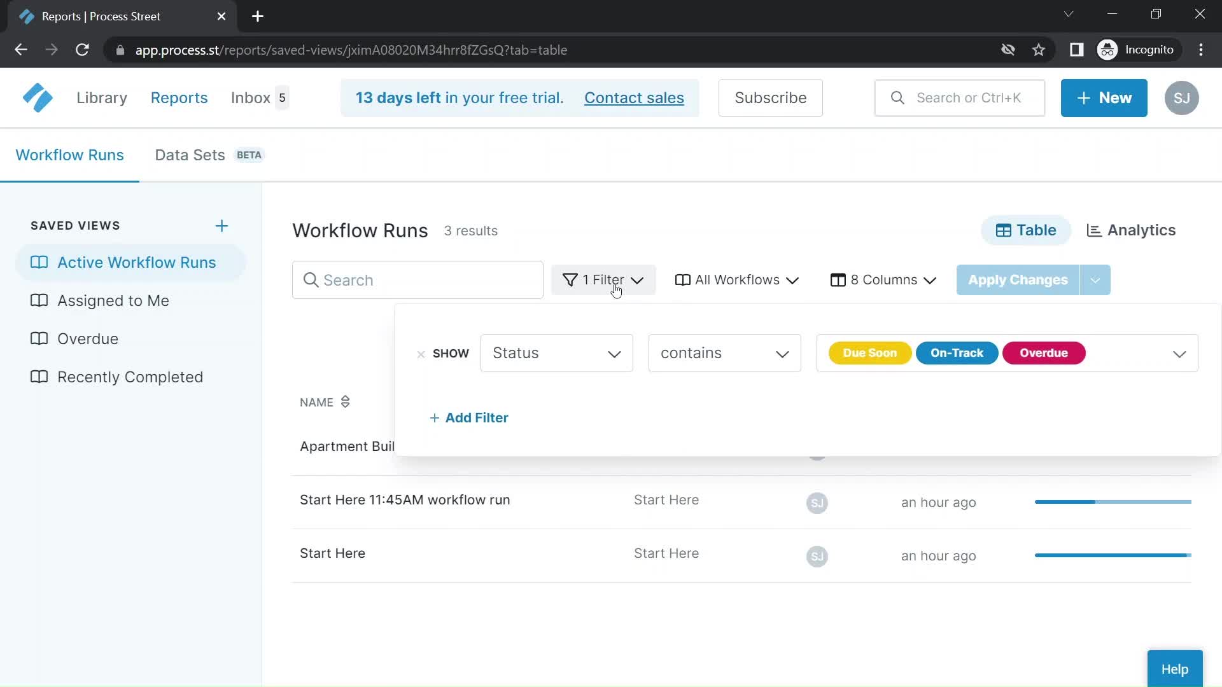Screen dimensions: 1222x687
Task: Open a new browser tab with the plus icon
Action: pyautogui.click(x=258, y=17)
